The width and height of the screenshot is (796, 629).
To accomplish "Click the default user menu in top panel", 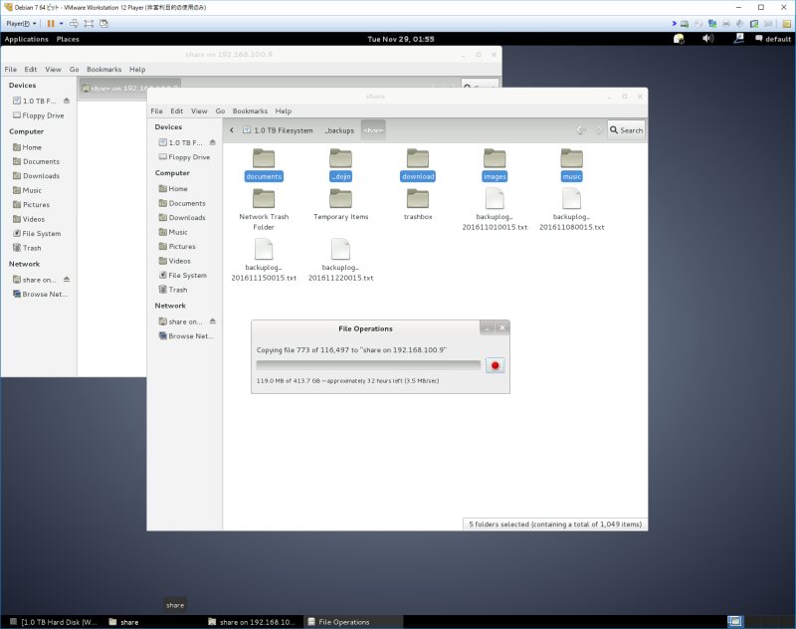I will click(773, 39).
